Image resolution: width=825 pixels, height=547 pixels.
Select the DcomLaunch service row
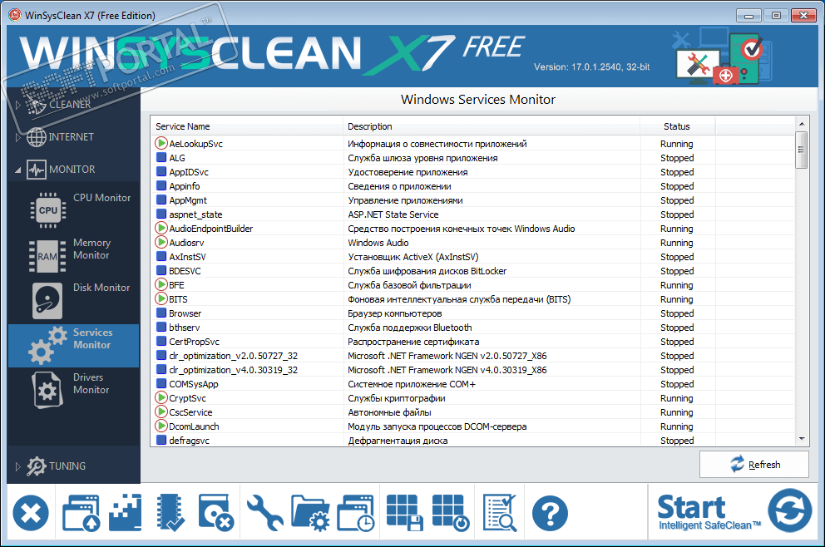coord(472,426)
